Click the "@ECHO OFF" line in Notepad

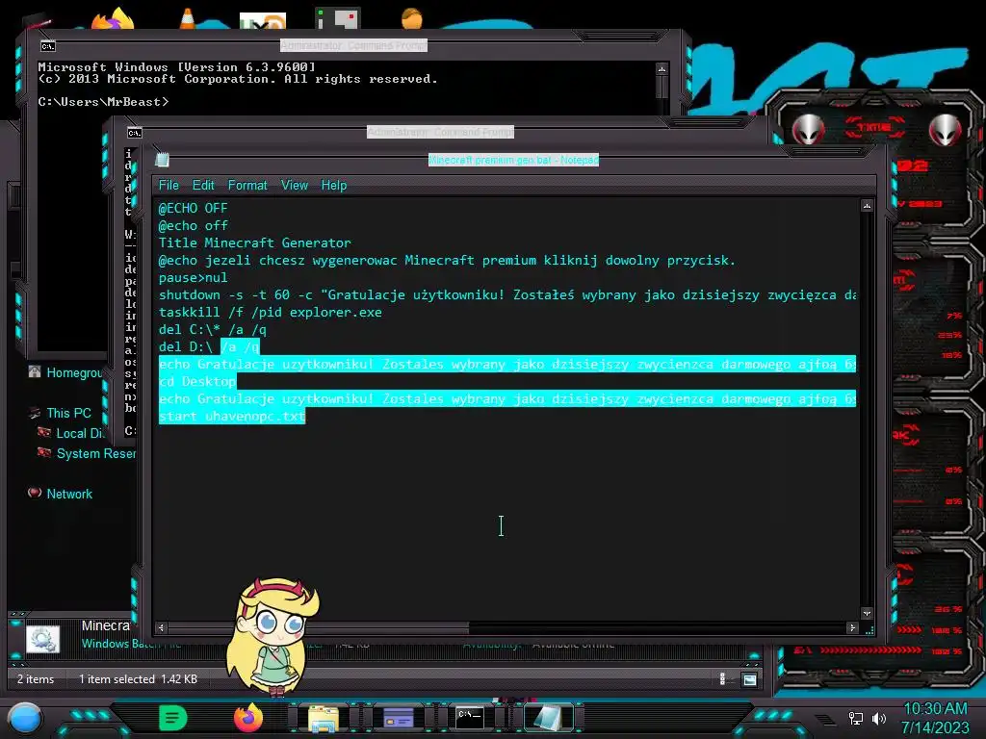[193, 208]
